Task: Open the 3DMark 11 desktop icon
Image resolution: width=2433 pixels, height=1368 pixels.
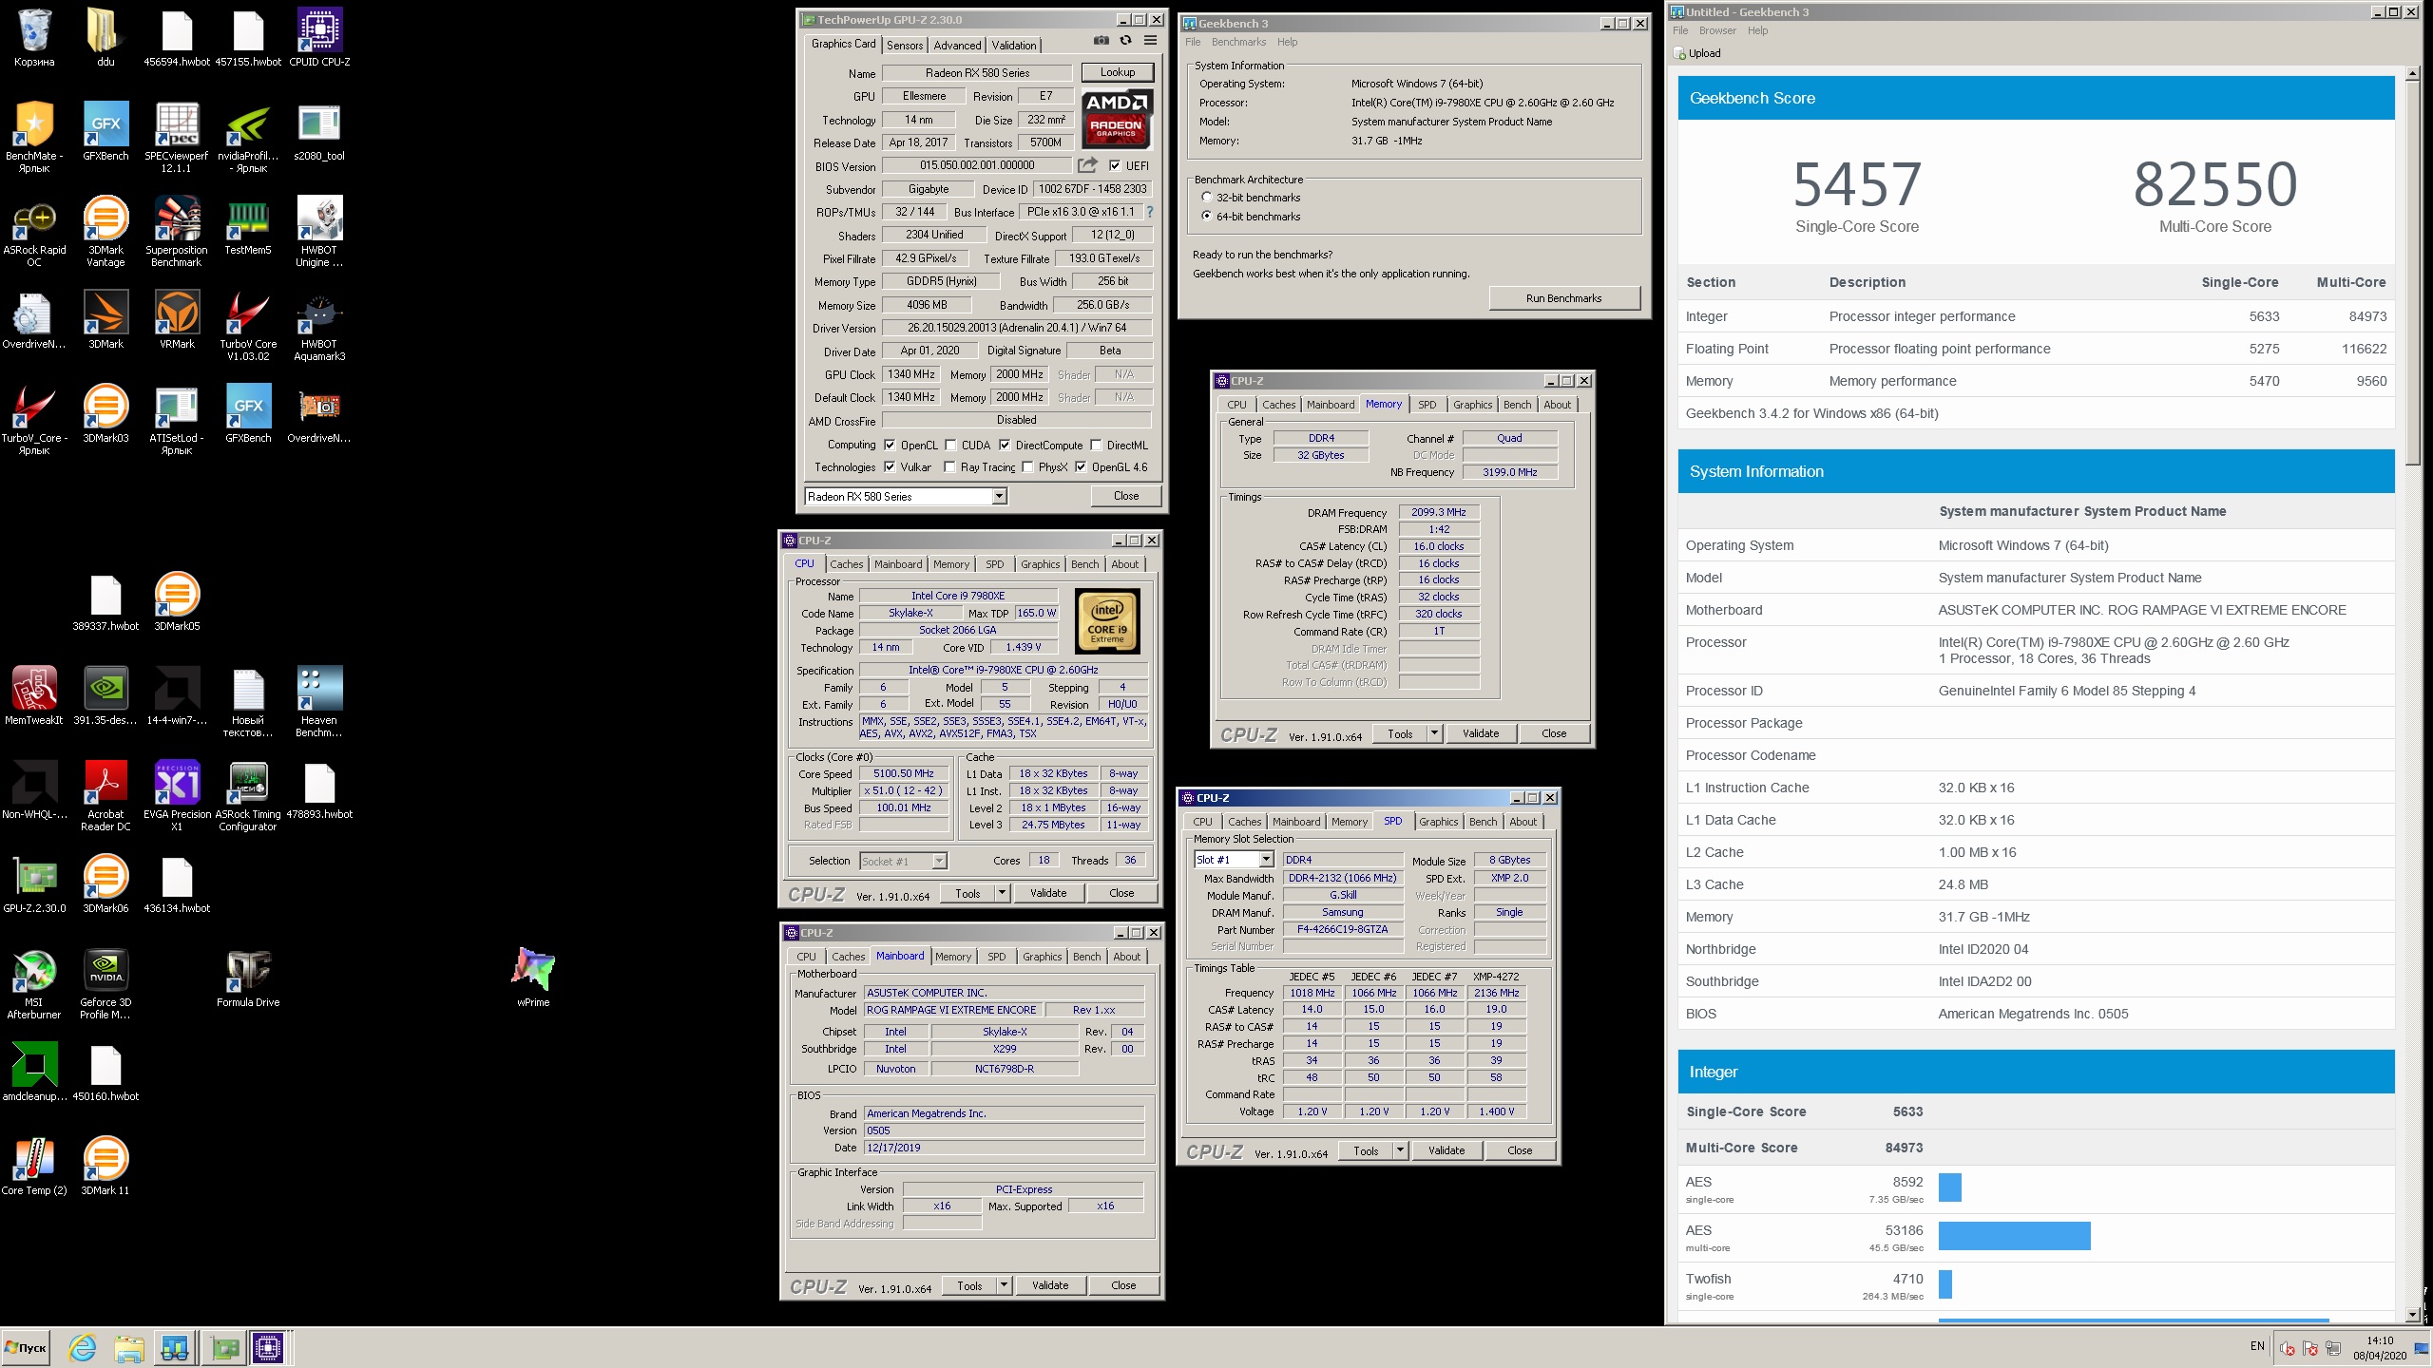Action: click(105, 1165)
